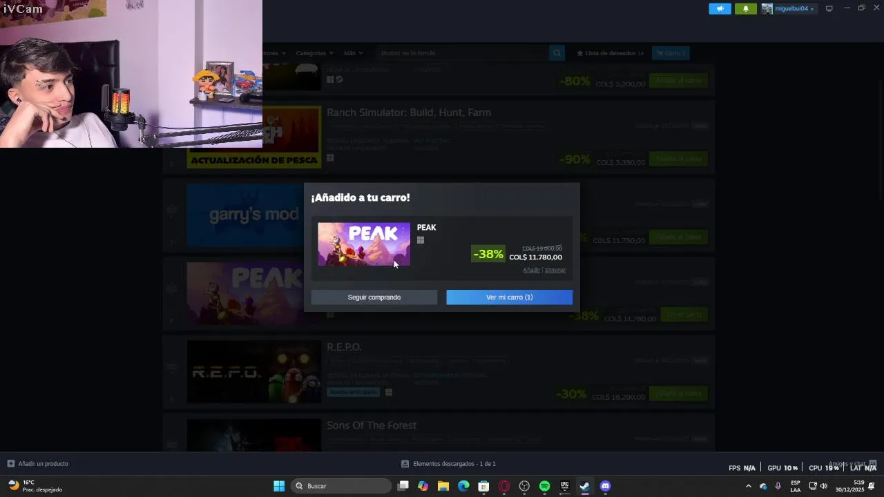
Task: Open OBS Studio from the taskbar
Action: click(x=524, y=486)
